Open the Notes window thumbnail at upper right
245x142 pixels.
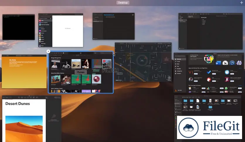(210, 31)
